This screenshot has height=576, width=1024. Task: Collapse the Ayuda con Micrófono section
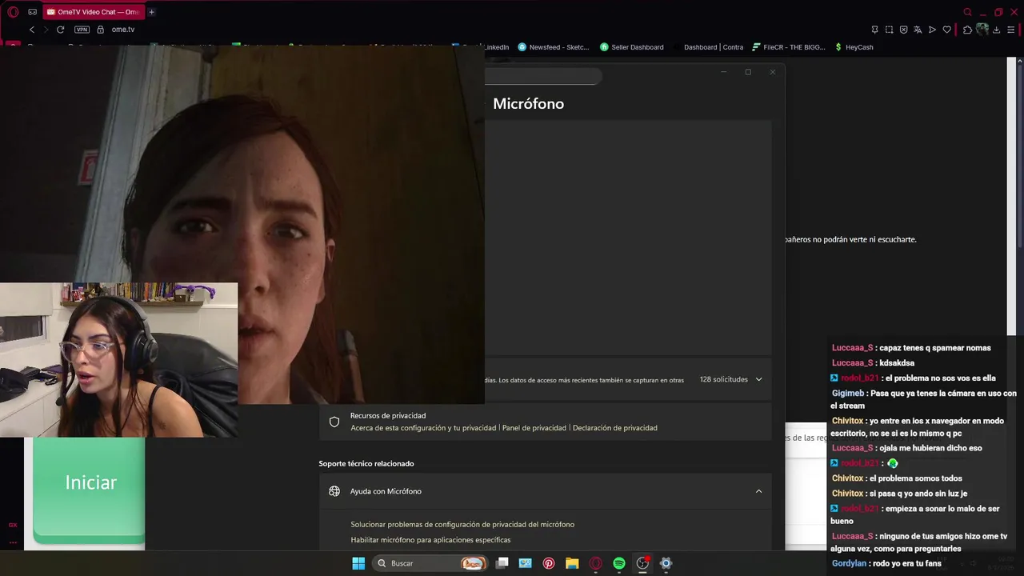tap(758, 491)
